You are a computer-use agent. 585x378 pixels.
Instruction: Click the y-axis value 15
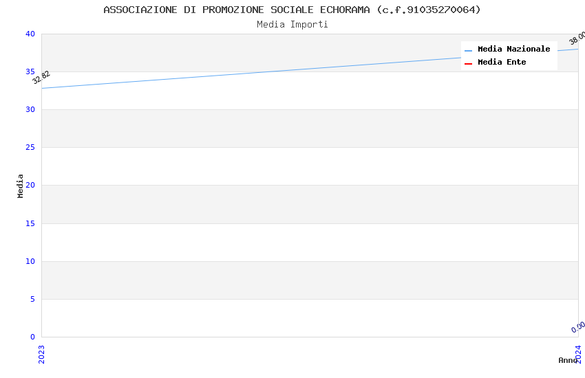pos(30,223)
